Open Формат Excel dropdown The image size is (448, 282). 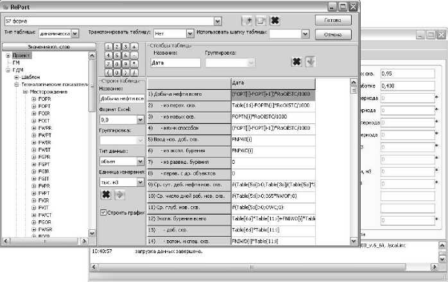141,120
